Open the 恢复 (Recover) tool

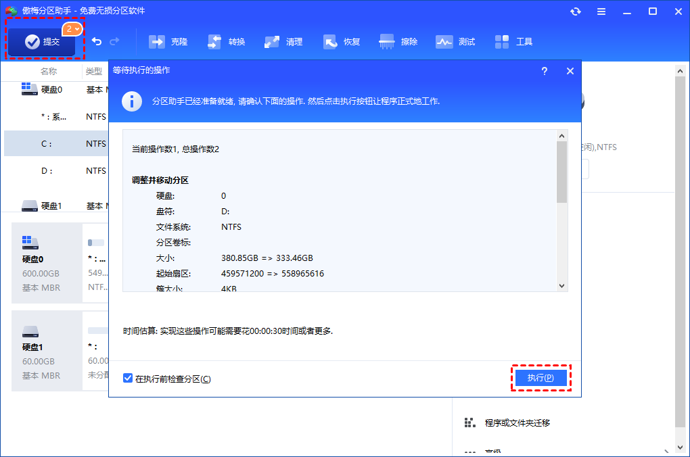(x=342, y=41)
